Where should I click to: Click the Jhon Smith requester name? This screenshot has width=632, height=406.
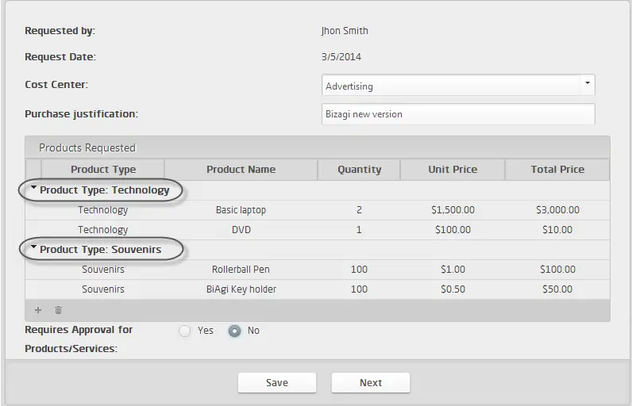345,31
